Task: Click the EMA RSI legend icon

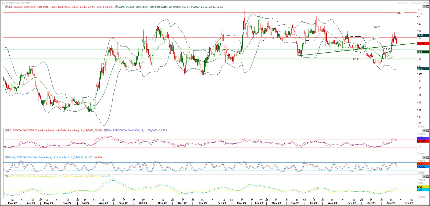Action: pos(105,130)
